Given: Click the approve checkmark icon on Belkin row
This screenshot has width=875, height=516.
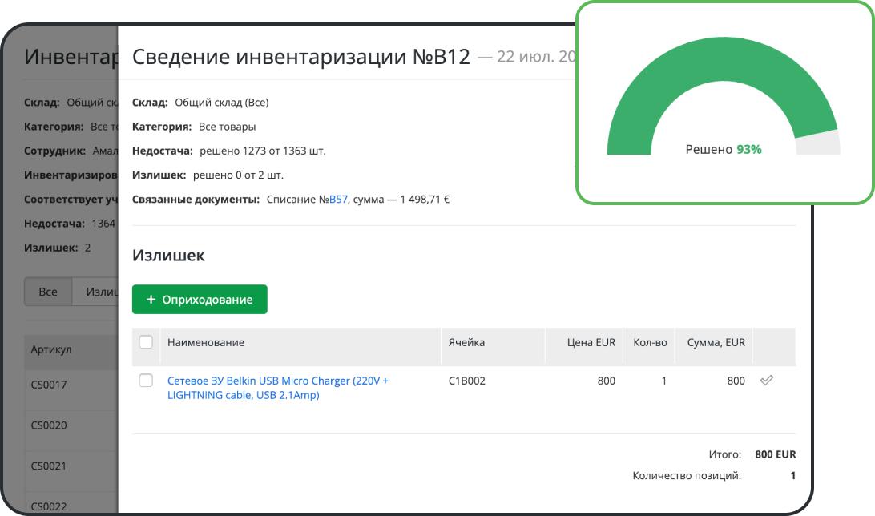Looking at the screenshot, I should [766, 381].
